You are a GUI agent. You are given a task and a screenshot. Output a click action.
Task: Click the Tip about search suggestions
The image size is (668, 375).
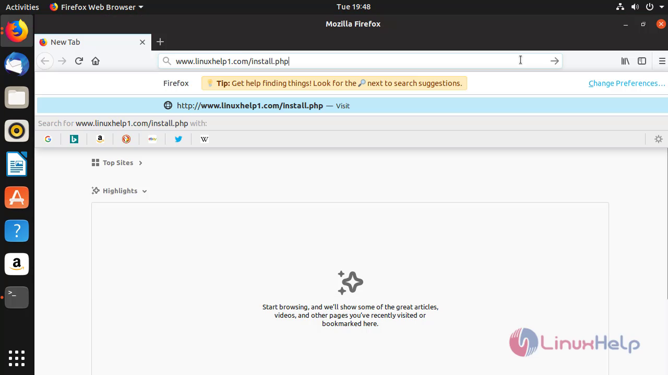pos(334,83)
